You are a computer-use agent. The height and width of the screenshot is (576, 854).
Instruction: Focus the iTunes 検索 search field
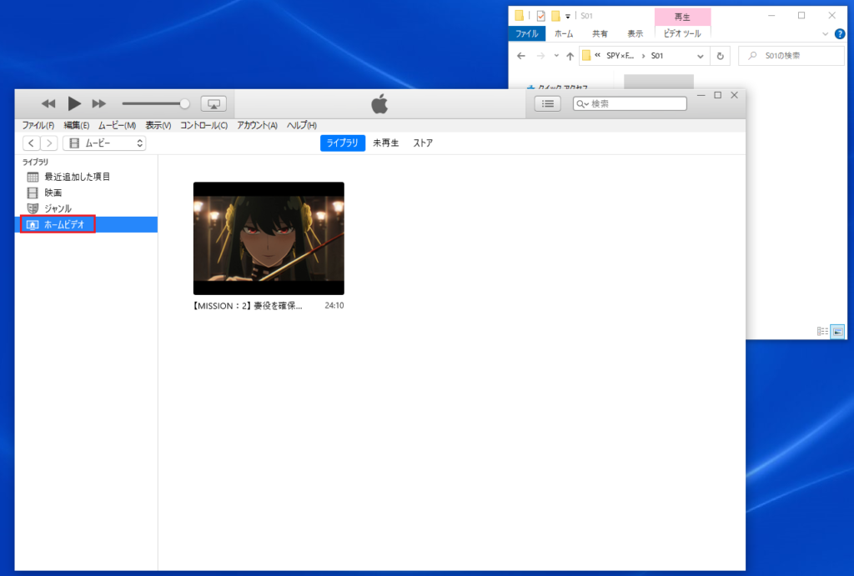630,103
